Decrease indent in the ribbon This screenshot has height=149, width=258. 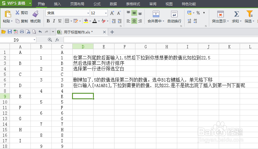coord(114,21)
